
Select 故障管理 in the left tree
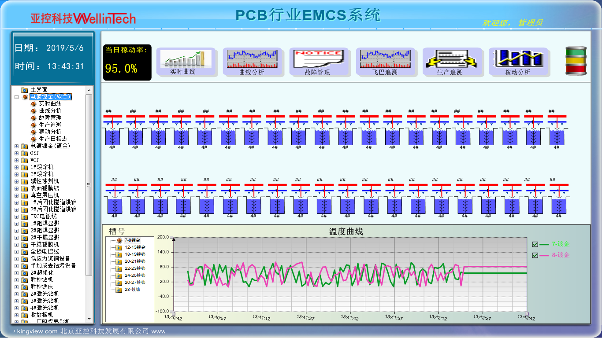point(50,118)
